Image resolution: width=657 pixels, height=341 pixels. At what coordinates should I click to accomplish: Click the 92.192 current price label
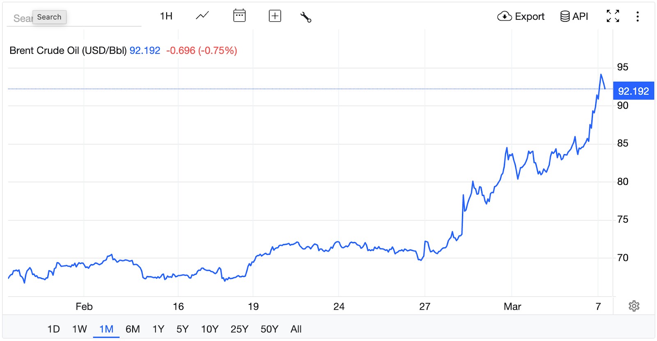tap(633, 91)
